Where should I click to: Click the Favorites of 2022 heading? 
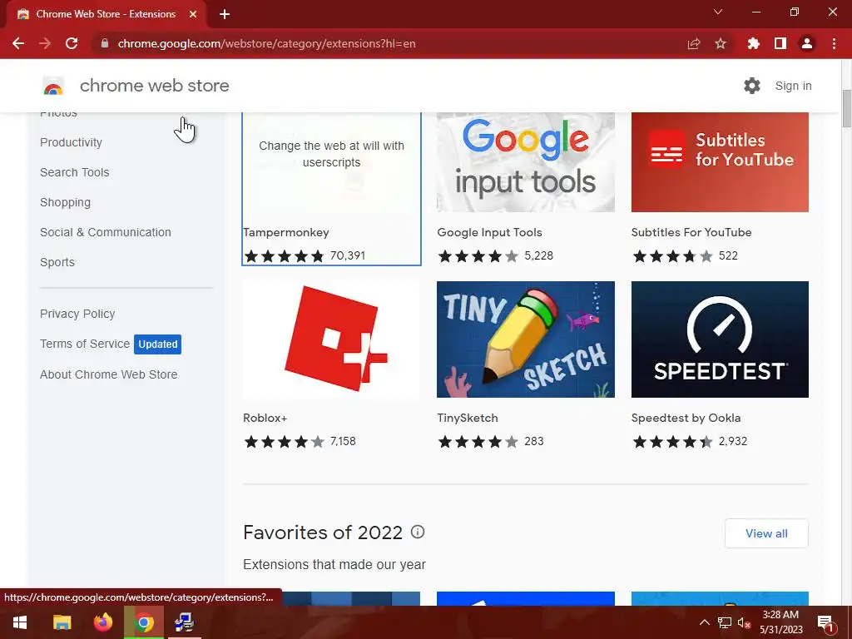pos(323,532)
